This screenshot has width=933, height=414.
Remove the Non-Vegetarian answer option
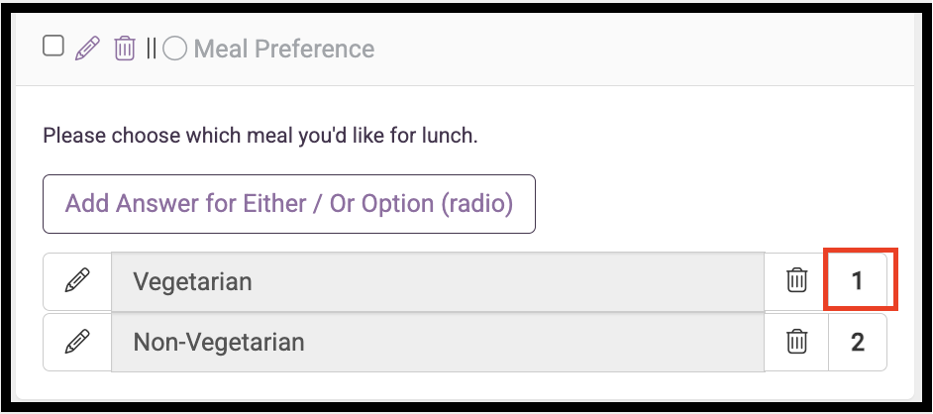tap(796, 342)
